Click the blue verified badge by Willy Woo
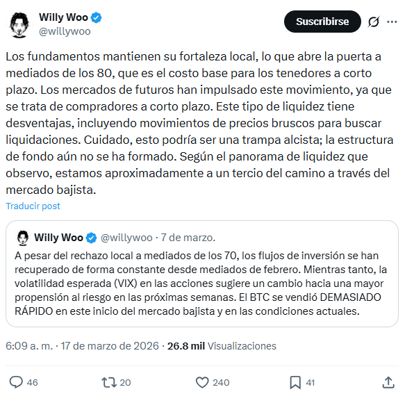Screen dimensions: 414x394 [x=96, y=17]
